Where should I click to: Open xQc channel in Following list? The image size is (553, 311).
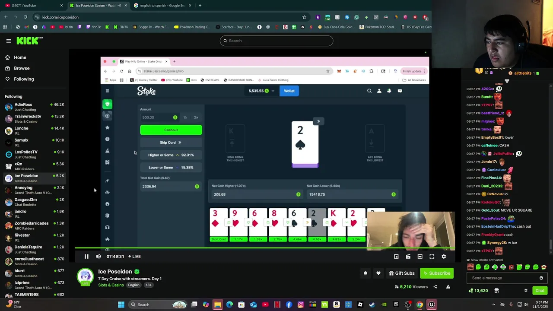[x=35, y=166]
